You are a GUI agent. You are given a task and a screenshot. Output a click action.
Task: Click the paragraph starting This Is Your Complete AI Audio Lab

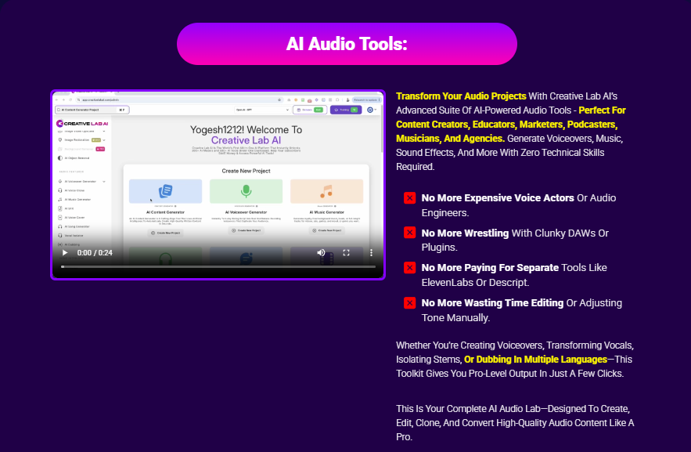point(515,422)
